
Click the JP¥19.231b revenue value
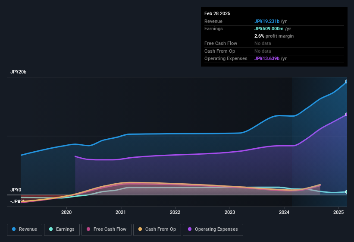(267, 21)
